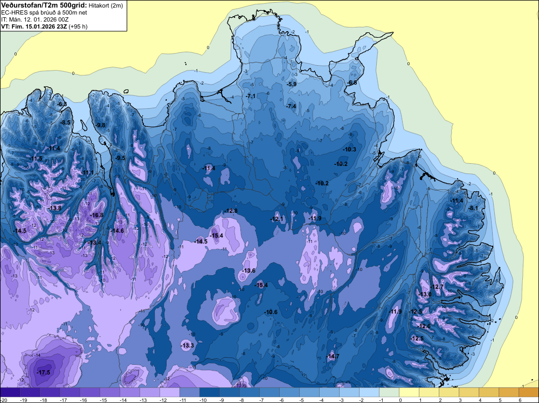Click the legend swatch between -20 and -19
The height and width of the screenshot is (403, 539).
pyautogui.click(x=10, y=392)
